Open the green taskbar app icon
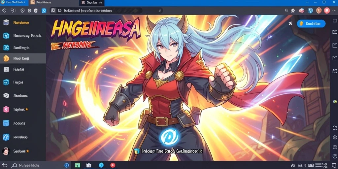Viewport: 338px width, 169px height. pyautogui.click(x=78, y=165)
